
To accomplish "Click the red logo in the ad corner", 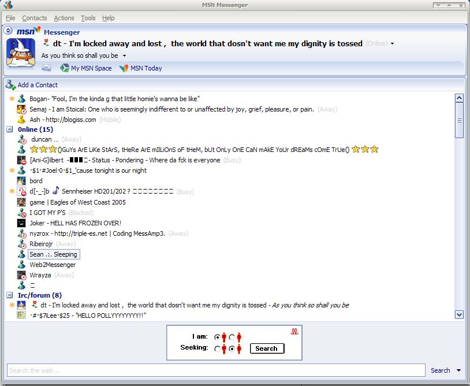I will click(x=294, y=332).
